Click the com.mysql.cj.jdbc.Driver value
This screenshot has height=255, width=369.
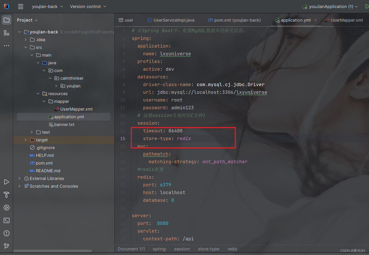(230, 85)
